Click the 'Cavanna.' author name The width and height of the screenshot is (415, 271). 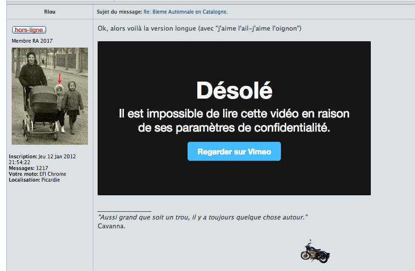(111, 226)
